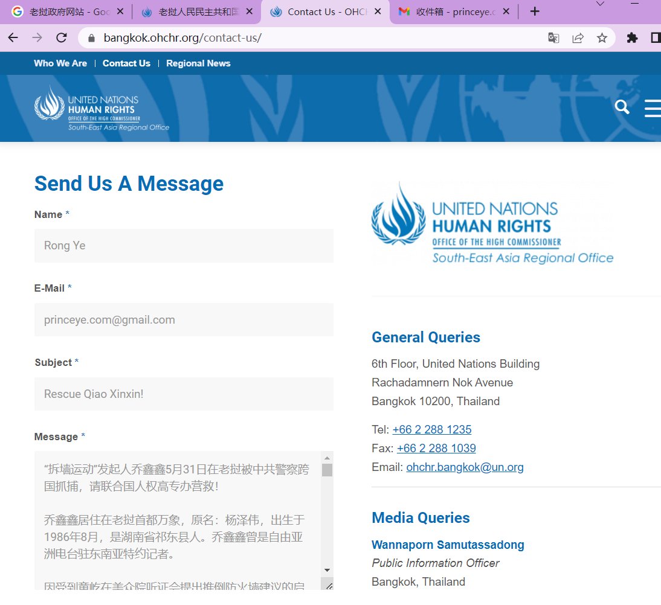
Task: Click the text Rachadamnern Nok Avenue
Action: (x=442, y=383)
